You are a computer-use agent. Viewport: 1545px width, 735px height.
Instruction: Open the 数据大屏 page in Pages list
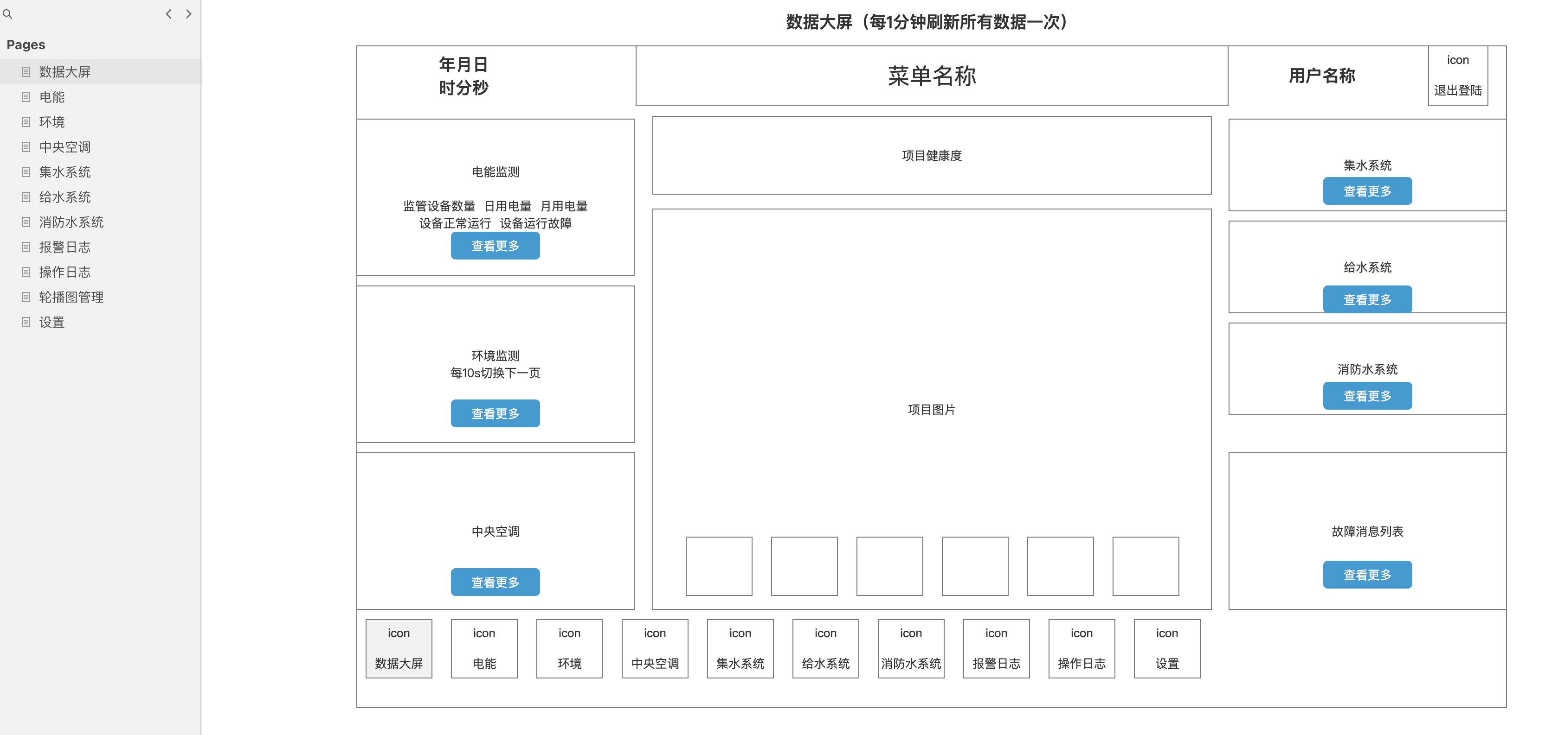(101, 72)
